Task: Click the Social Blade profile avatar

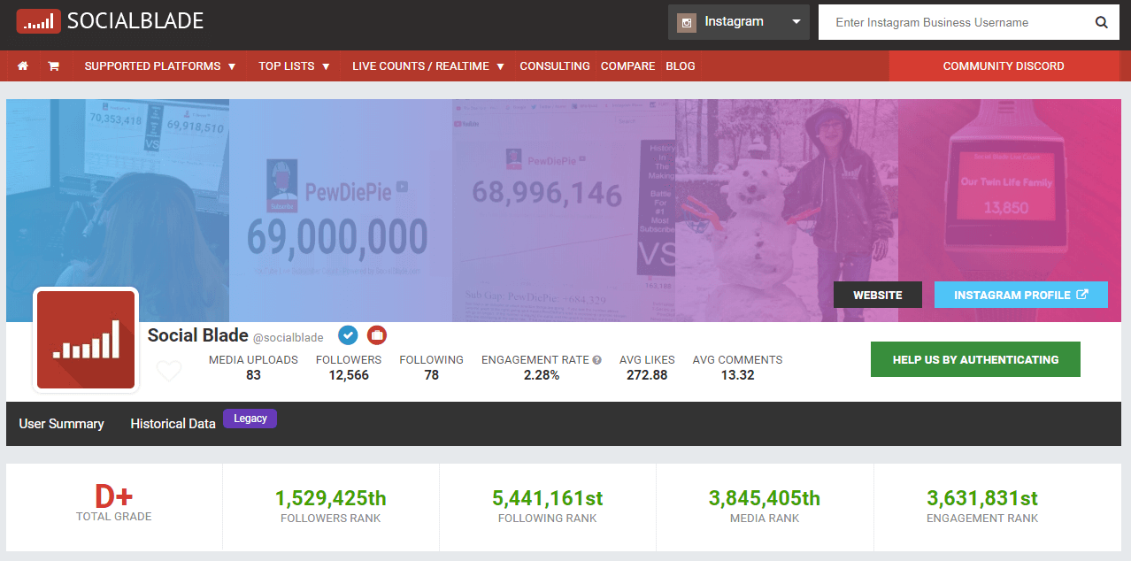Action: (x=86, y=340)
